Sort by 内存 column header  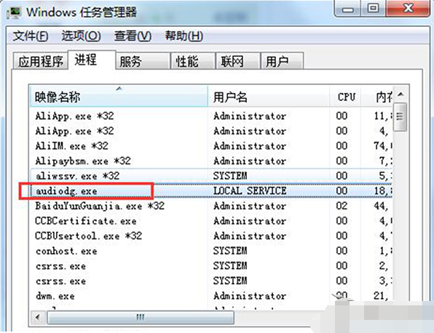pyautogui.click(x=377, y=97)
